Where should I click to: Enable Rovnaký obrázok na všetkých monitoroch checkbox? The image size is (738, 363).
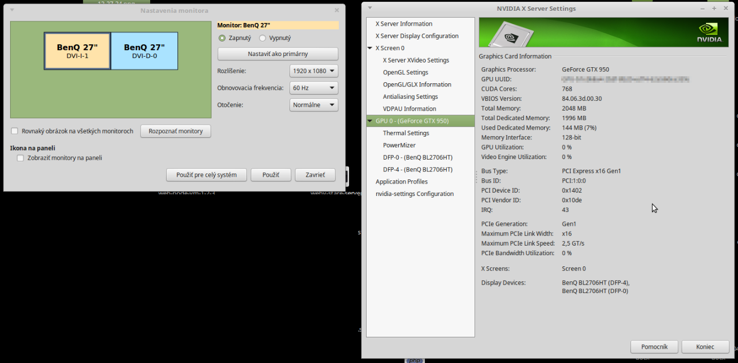15,131
